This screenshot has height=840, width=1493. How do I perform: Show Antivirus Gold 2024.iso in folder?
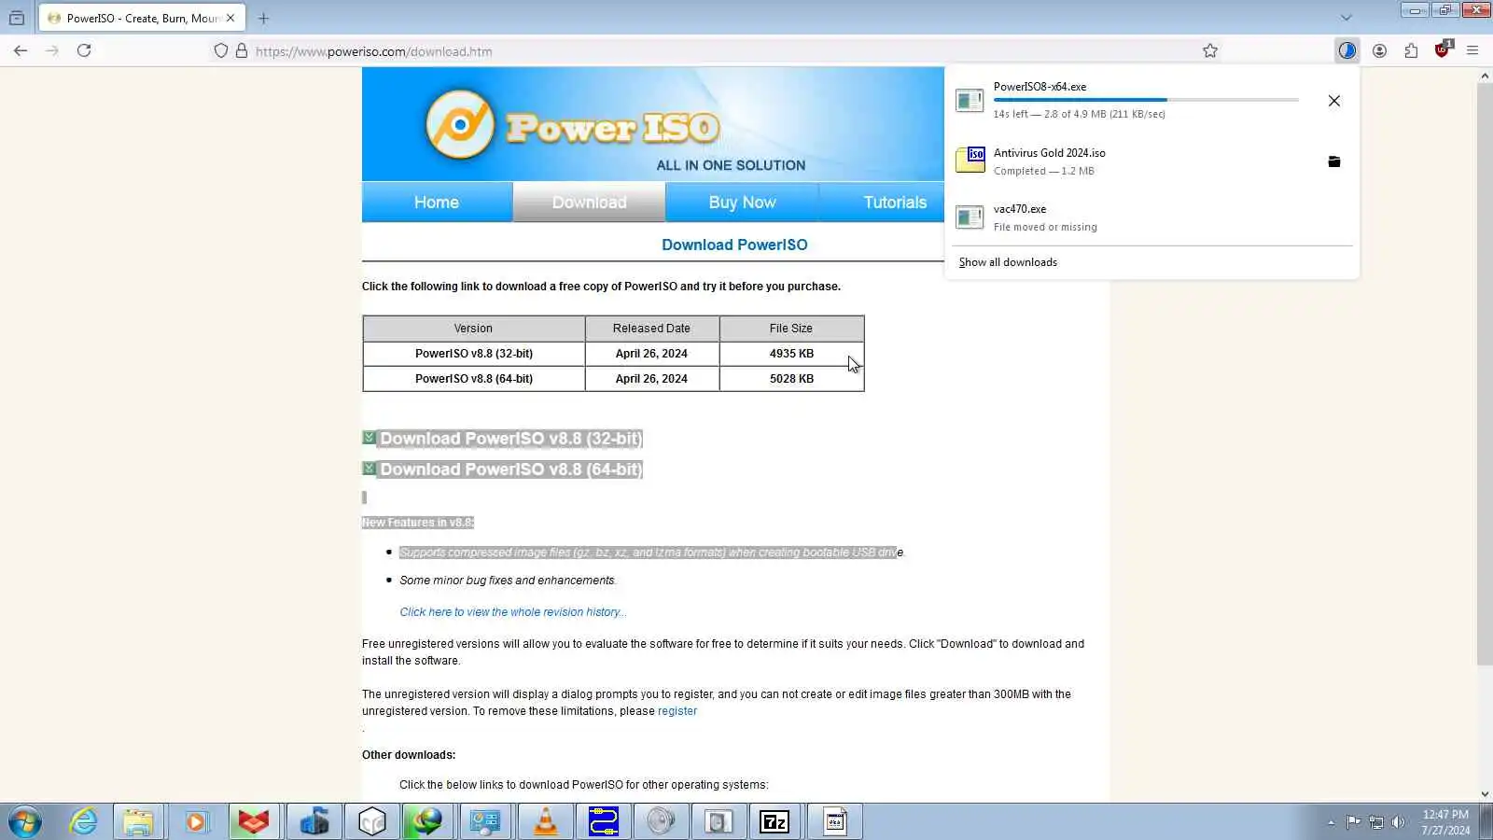[1334, 161]
